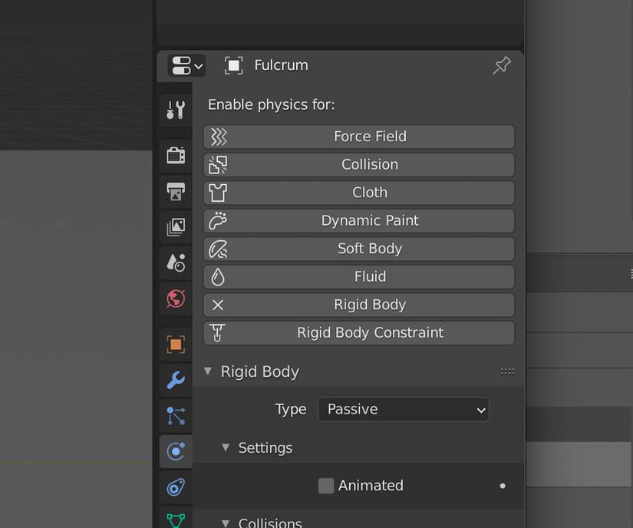Select the Physics properties tab

tap(176, 451)
